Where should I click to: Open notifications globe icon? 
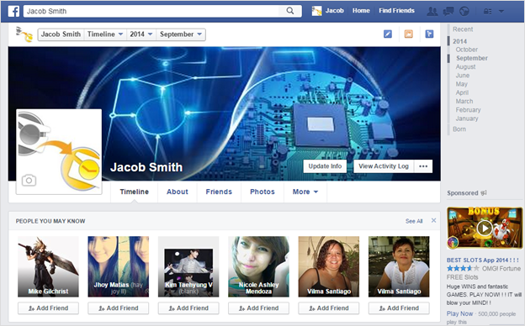464,12
